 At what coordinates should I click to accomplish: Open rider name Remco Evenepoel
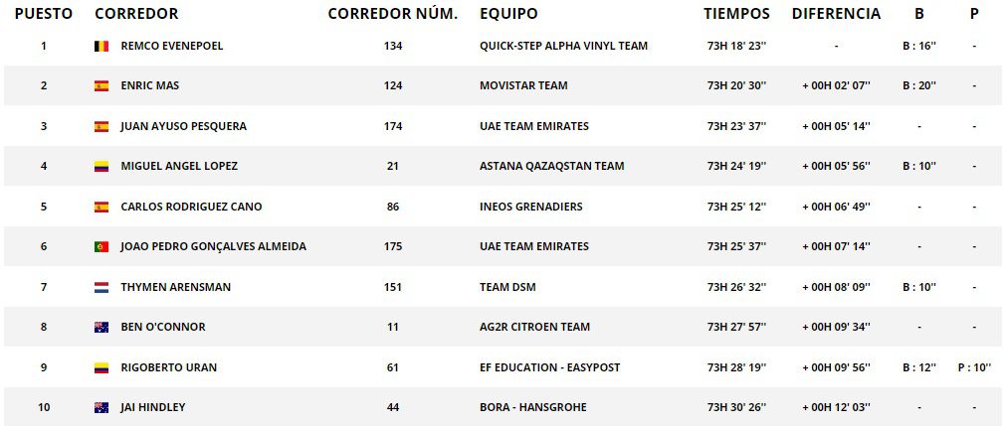click(169, 46)
